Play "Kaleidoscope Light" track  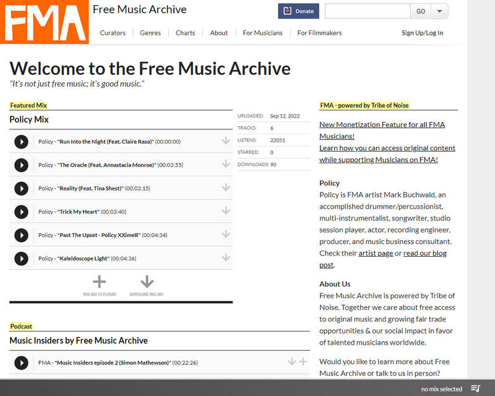(x=21, y=259)
